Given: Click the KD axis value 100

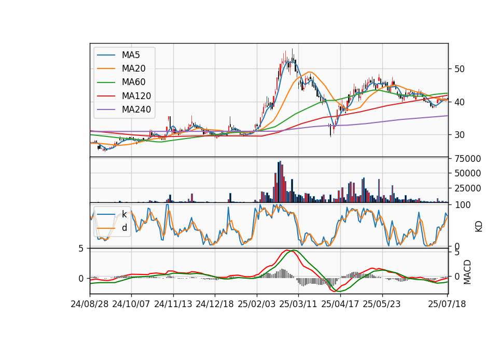Looking at the screenshot, I should tap(463, 205).
